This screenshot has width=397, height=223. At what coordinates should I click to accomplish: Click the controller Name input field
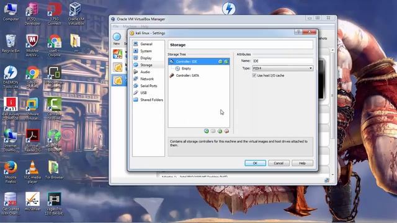pyautogui.click(x=282, y=61)
